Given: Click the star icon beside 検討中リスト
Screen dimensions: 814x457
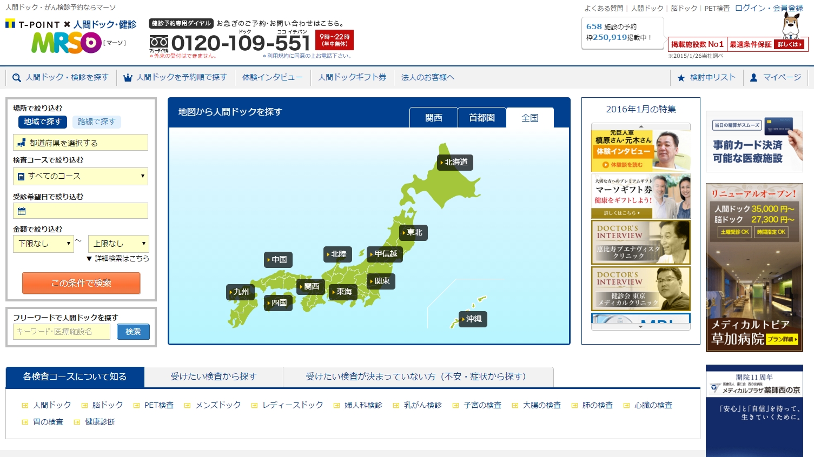Looking at the screenshot, I should [681, 78].
